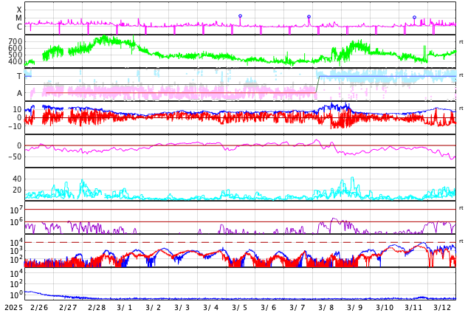The image size is (468, 313).
Task: Click the '3/11' date label
Action: [x=413, y=307]
